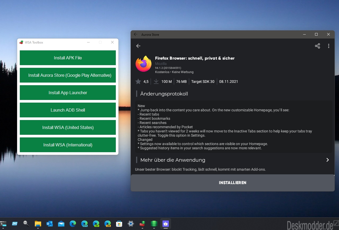Viewport: 339px width, 230px height.
Task: Minimize the WSA Toolbox window
Action: 88,42
